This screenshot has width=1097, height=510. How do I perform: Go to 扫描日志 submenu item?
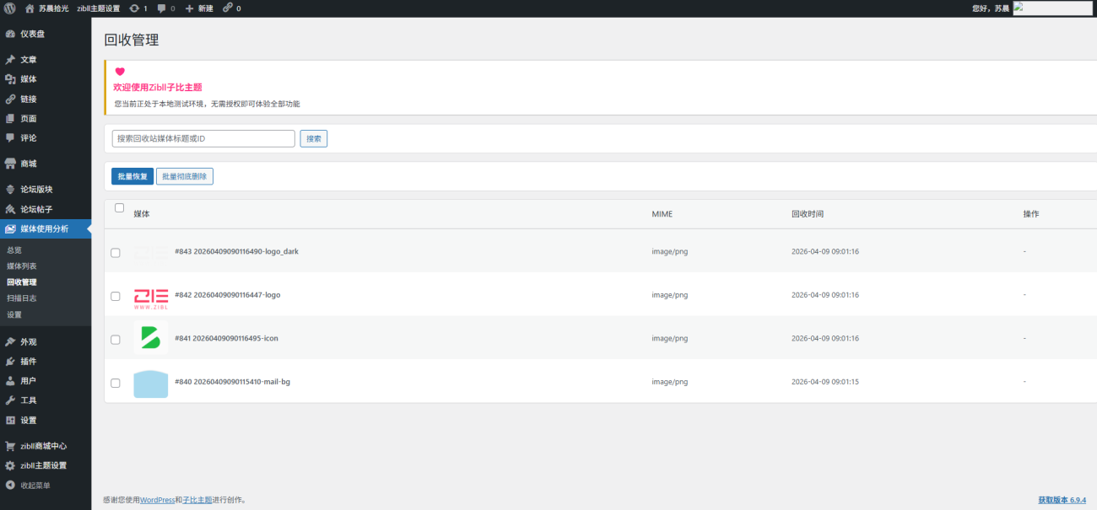coord(21,298)
